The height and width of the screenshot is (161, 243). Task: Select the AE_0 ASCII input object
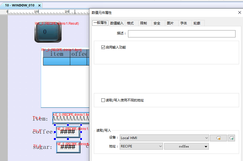pyautogui.click(x=71, y=119)
